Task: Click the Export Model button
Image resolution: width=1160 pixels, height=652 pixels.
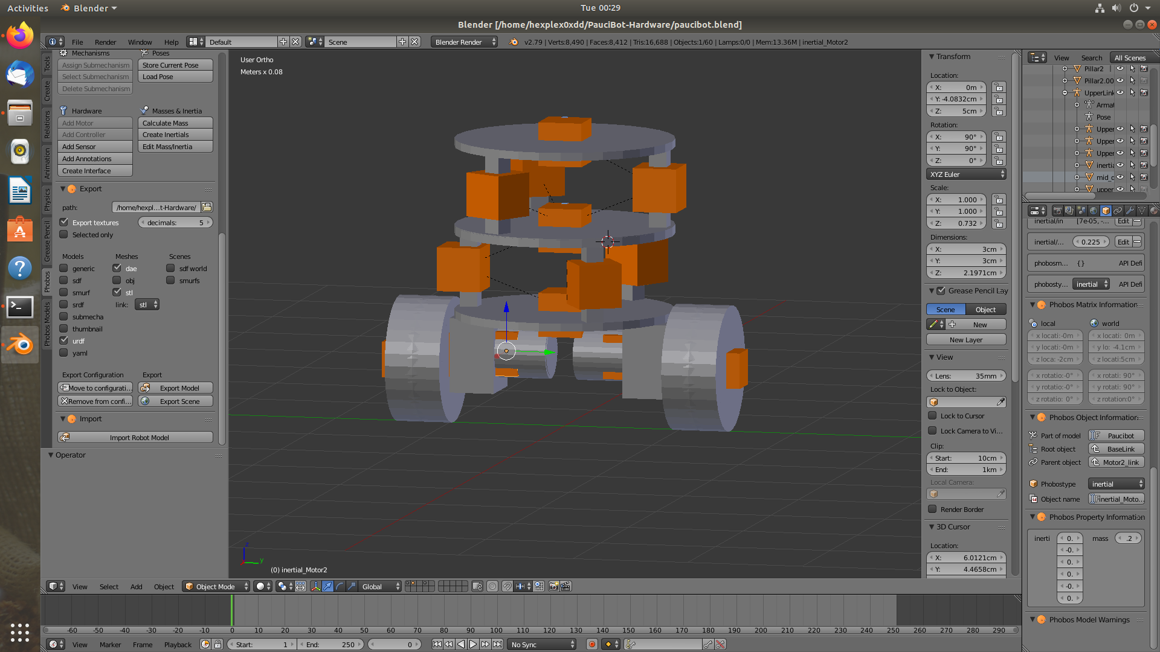Action: [175, 388]
